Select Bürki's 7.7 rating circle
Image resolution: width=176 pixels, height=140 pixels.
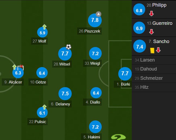[125, 74]
